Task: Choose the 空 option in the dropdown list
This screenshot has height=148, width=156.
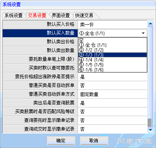Action: [113, 40]
